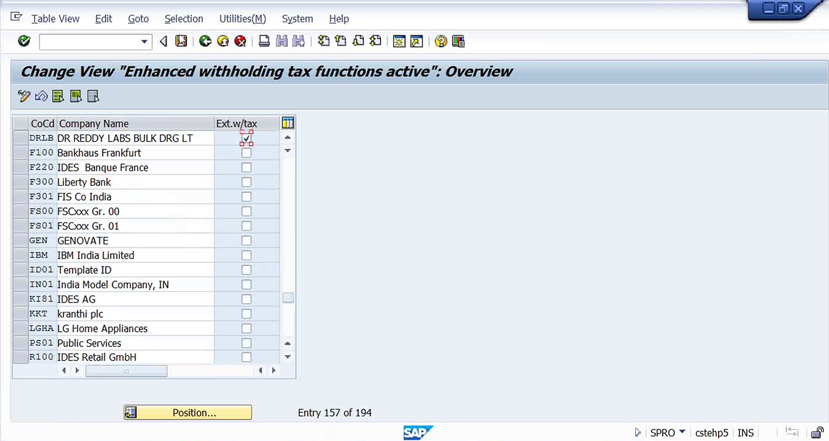Check Ext.w/tax for Liberty Bank
Image resolution: width=829 pixels, height=441 pixels.
pyautogui.click(x=246, y=182)
